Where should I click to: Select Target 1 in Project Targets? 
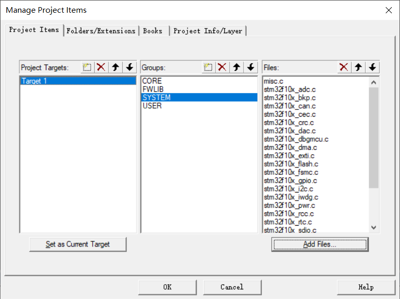(78, 81)
